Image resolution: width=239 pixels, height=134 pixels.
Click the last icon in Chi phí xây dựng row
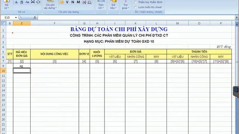coord(90,2)
